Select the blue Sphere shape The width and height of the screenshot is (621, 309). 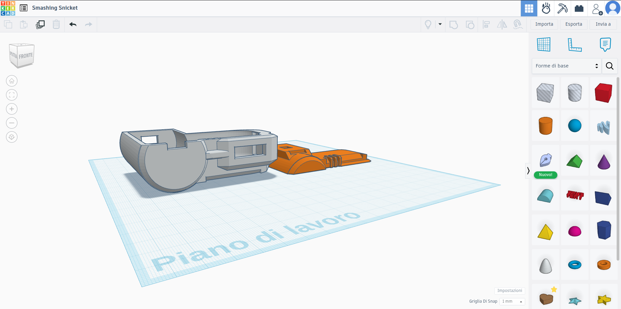coord(575,126)
